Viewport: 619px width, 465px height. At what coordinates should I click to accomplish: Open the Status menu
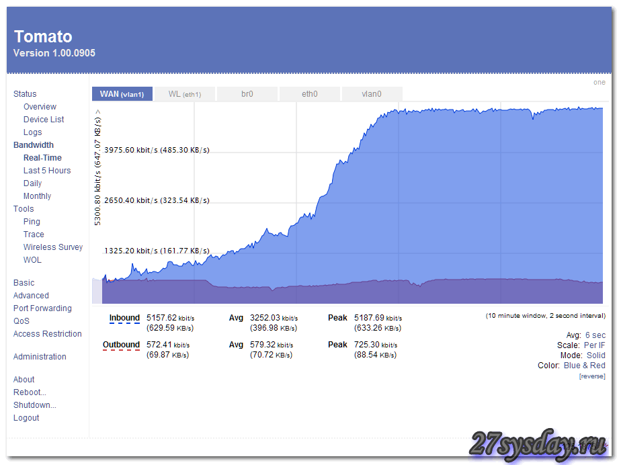click(25, 94)
